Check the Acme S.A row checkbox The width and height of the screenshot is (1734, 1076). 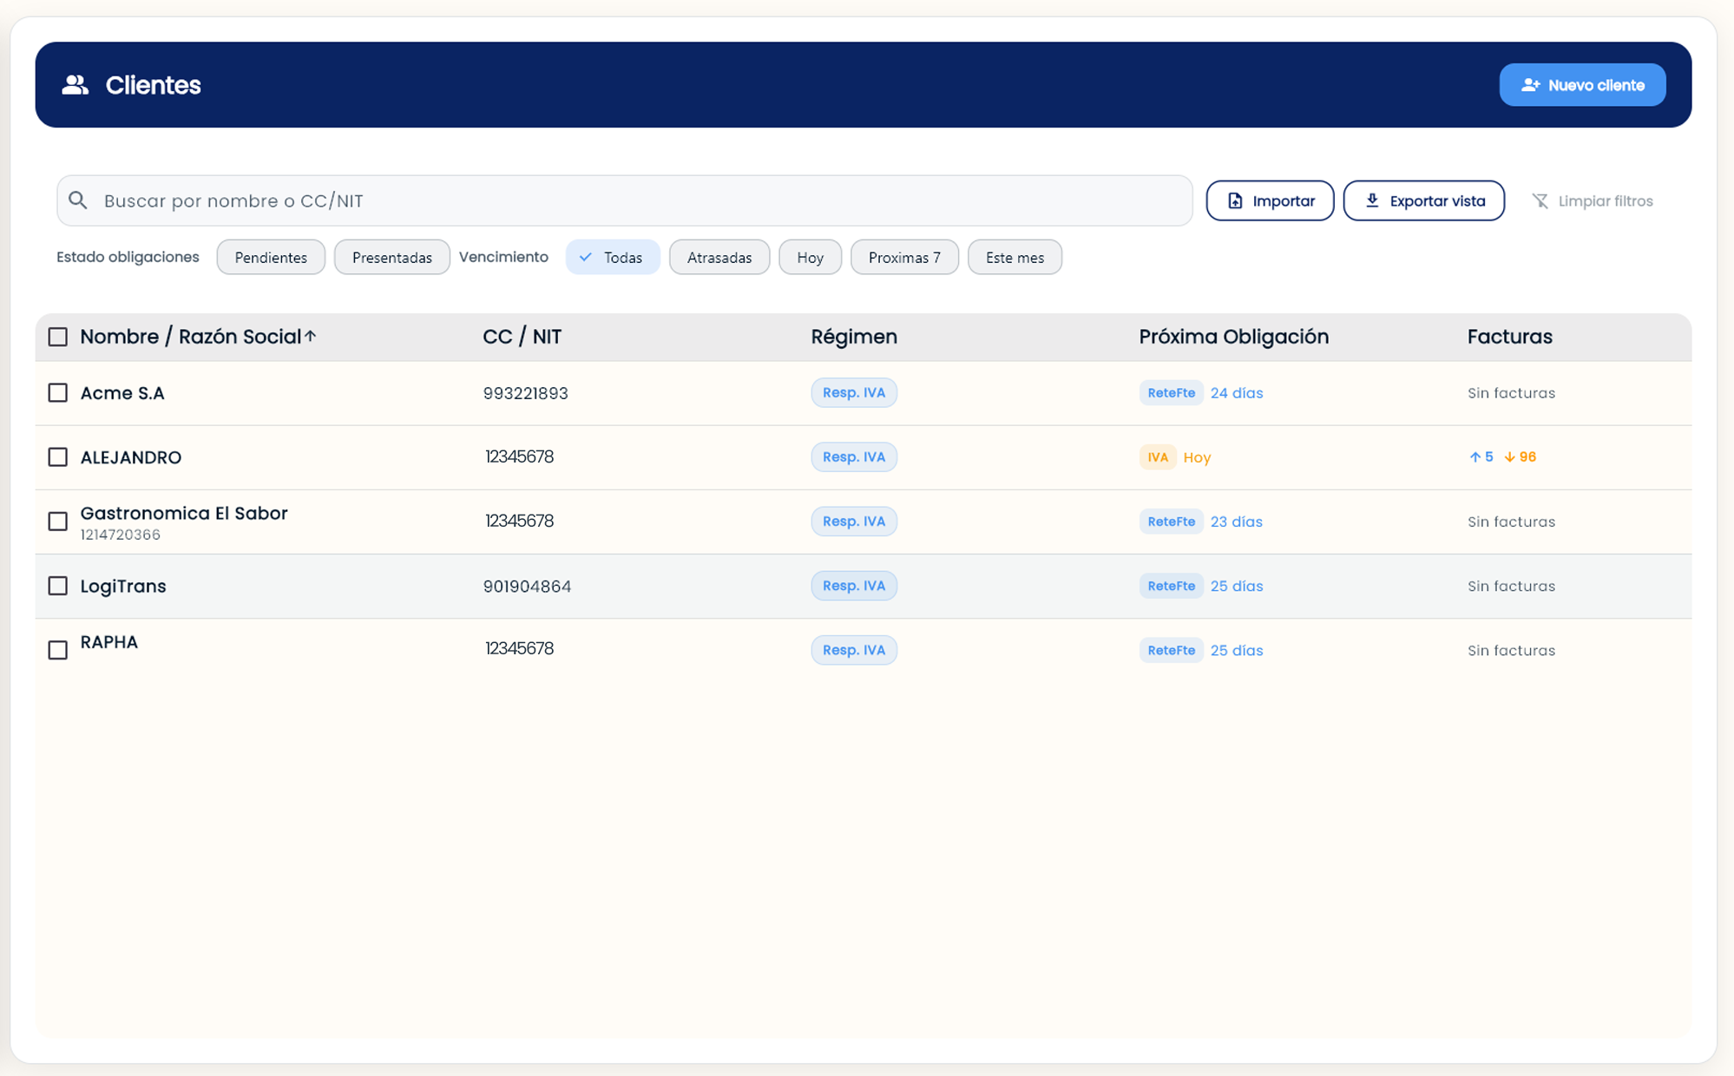pyautogui.click(x=58, y=393)
